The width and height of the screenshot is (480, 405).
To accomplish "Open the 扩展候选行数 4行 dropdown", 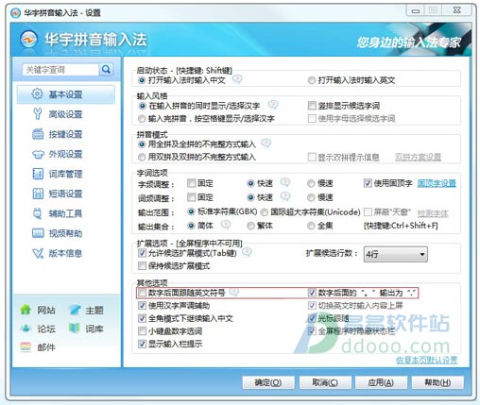I will [396, 254].
